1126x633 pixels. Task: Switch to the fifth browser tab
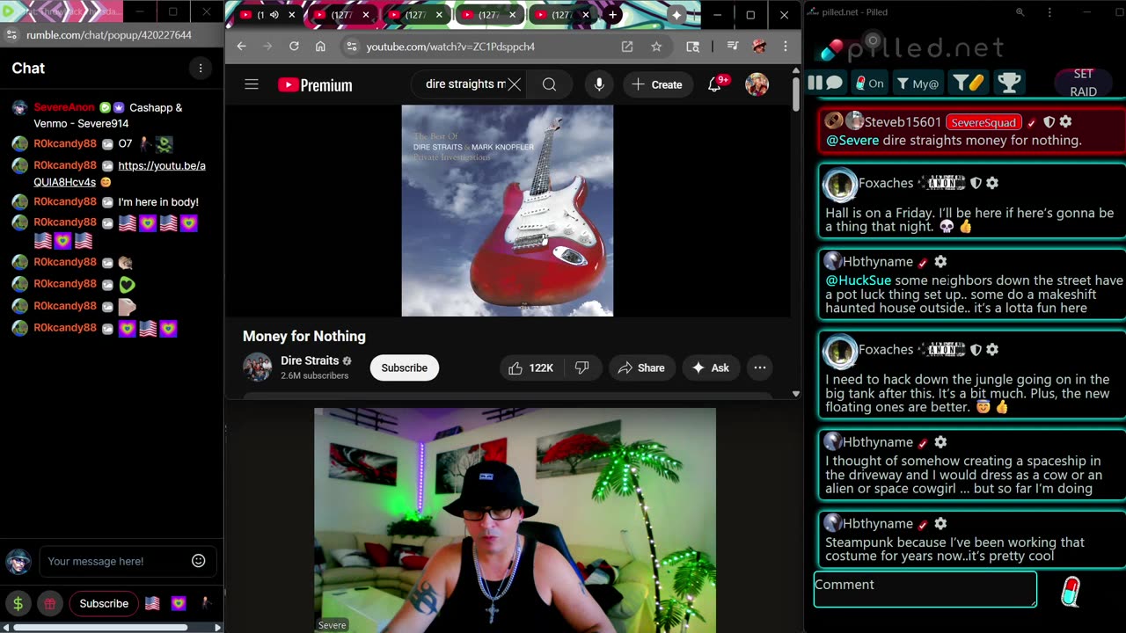click(561, 15)
